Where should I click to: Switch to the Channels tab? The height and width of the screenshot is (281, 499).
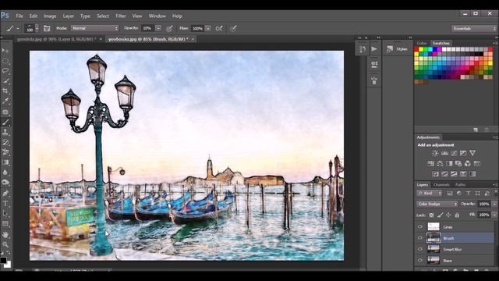441,185
